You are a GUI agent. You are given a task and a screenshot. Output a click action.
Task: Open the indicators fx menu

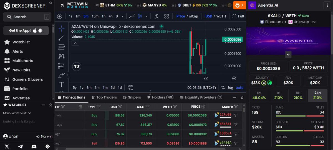157,16
